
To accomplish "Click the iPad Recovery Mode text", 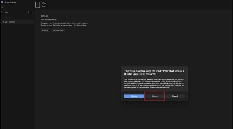I will pos(49,20).
